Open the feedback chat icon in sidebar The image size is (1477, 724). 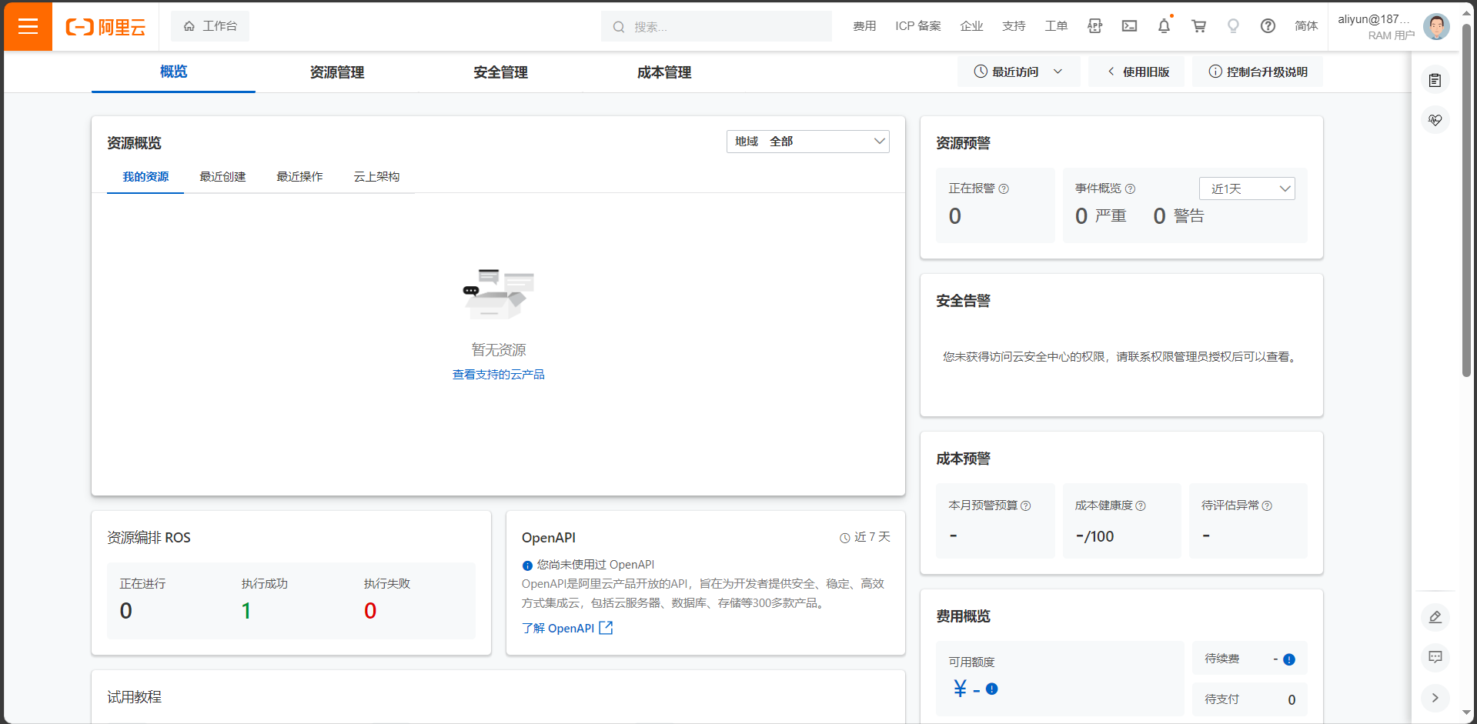pos(1435,657)
